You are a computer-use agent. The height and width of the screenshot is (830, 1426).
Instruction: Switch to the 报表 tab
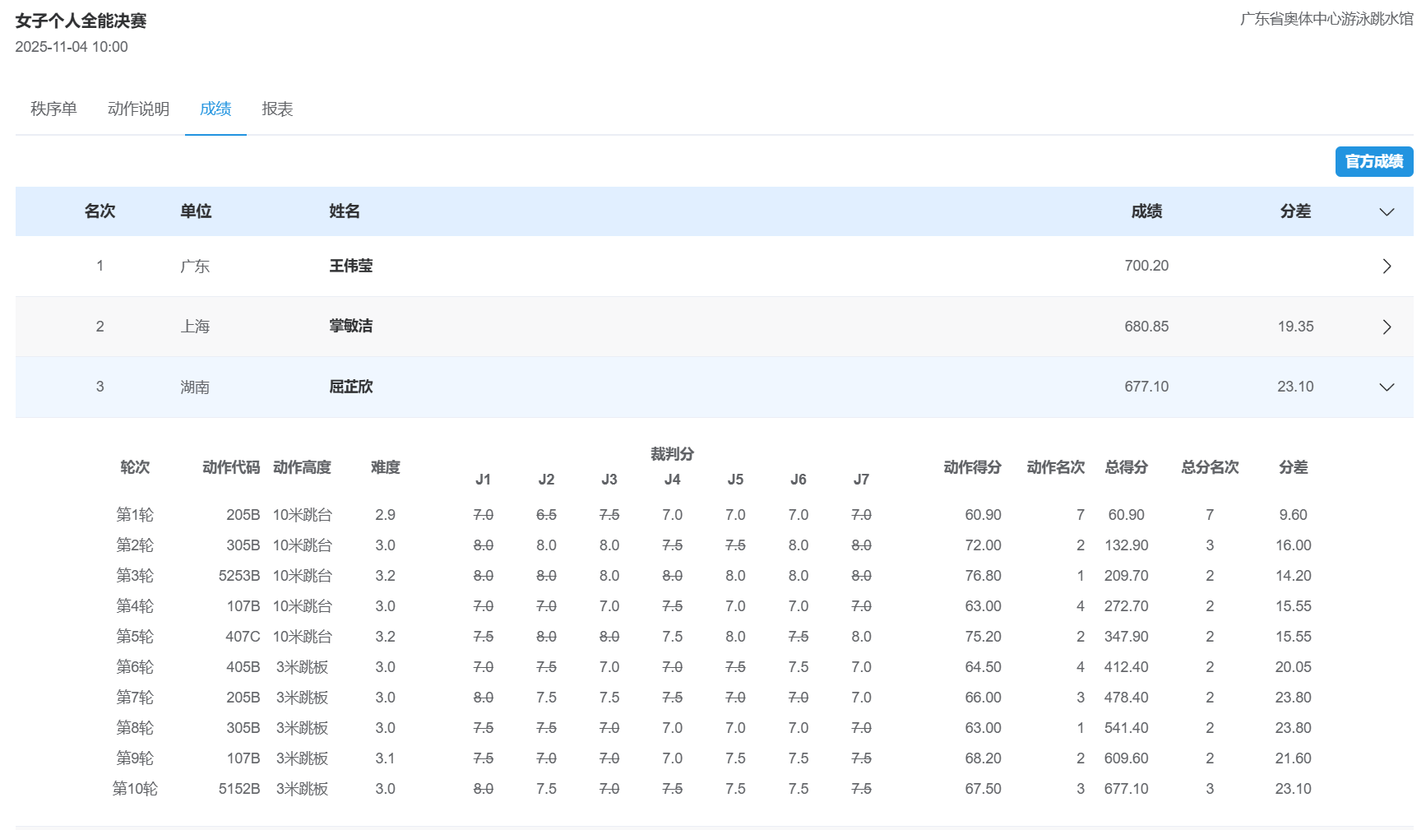click(277, 109)
